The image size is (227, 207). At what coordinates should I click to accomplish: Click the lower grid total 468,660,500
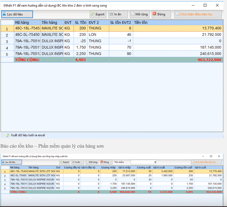(x=127, y=192)
